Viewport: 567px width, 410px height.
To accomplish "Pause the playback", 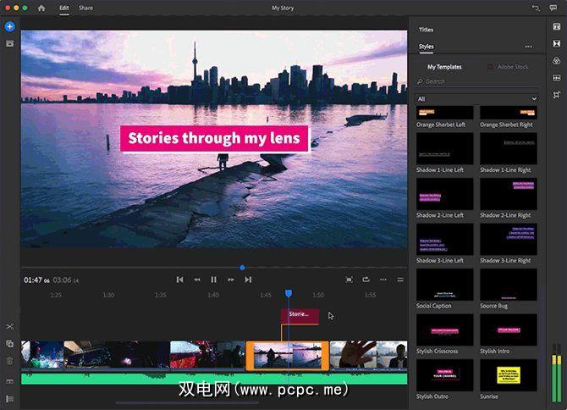I will (214, 280).
